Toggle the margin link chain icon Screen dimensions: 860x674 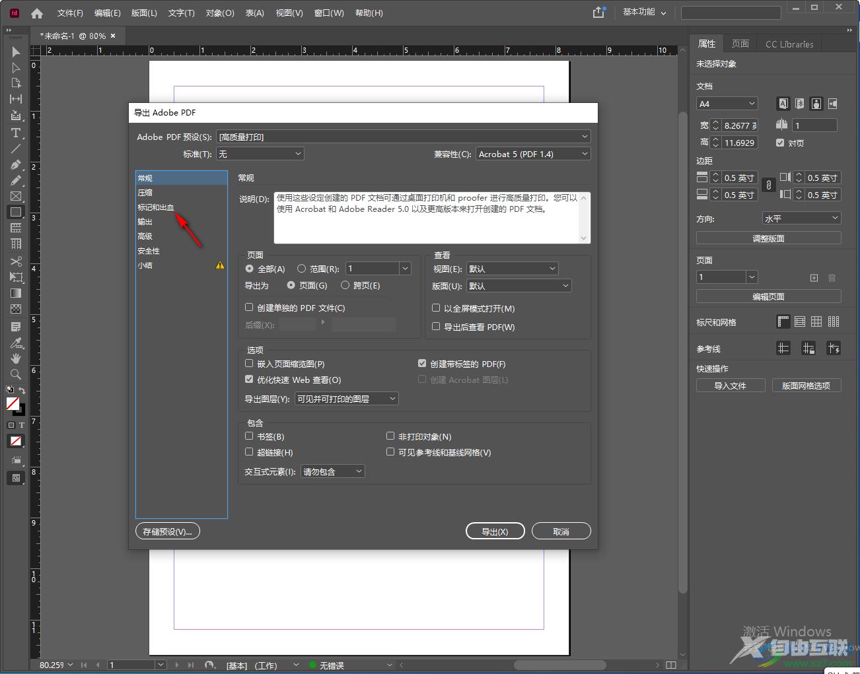coord(768,185)
